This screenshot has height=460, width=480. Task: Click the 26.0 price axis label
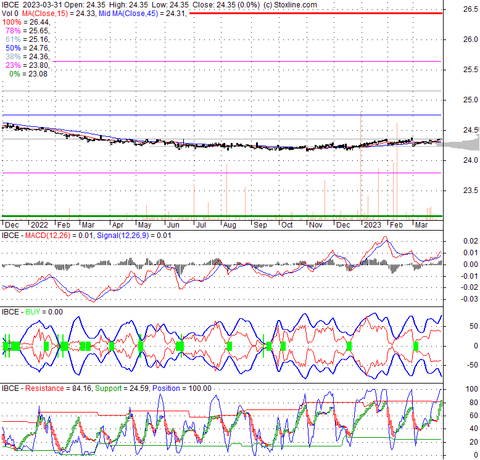[471, 39]
